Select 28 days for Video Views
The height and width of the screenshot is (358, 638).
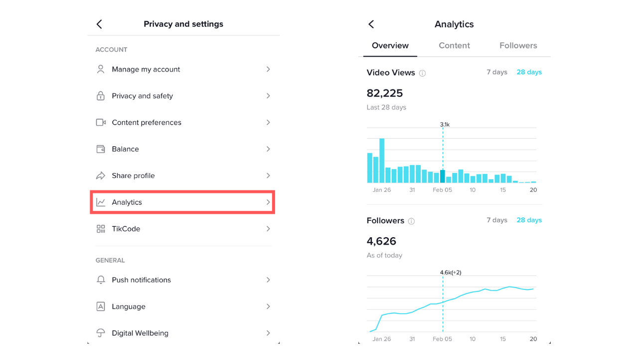(529, 72)
